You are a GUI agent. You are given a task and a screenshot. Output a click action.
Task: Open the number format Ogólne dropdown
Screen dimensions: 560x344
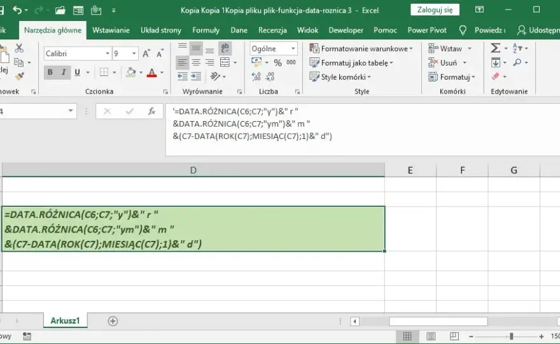coord(293,48)
